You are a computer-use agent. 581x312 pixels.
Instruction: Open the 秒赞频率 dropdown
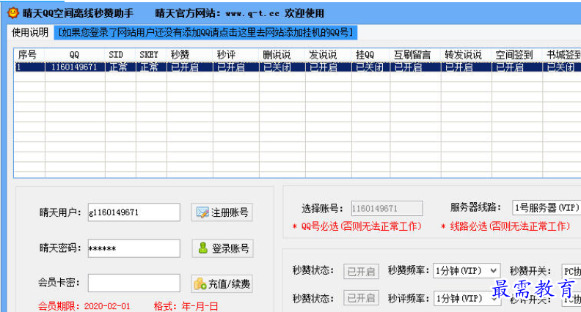[467, 271]
